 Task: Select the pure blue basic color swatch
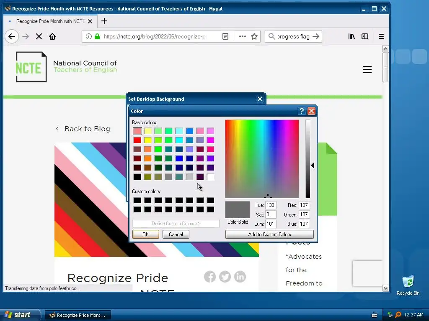179,158
